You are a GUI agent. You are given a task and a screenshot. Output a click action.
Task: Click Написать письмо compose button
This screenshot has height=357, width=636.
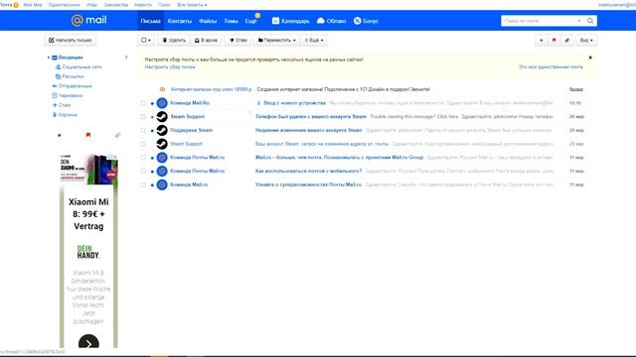point(71,40)
